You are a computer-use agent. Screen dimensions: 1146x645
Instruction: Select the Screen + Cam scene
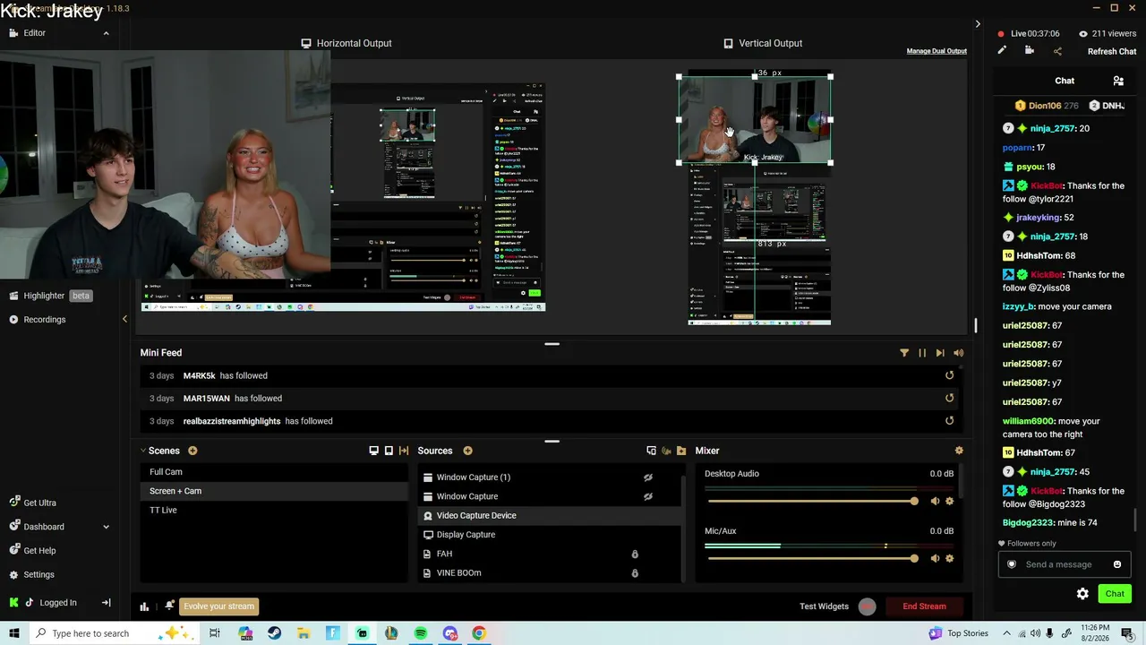[274, 491]
